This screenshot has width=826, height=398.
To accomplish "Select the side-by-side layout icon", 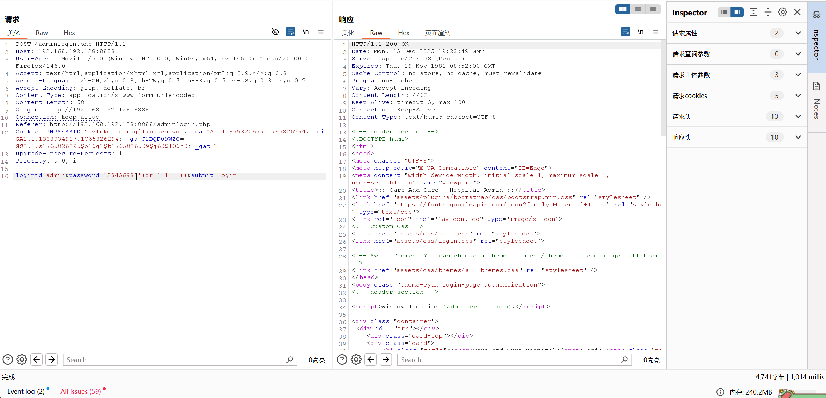I will (x=622, y=9).
